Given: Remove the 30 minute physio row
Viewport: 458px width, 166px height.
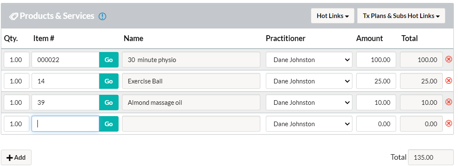Looking at the screenshot, I should (448, 60).
